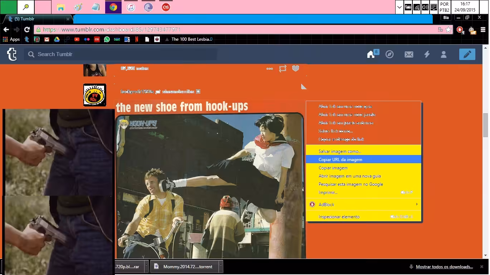Open the Flickr bookmark icon
490x275 pixels.
click(x=87, y=39)
